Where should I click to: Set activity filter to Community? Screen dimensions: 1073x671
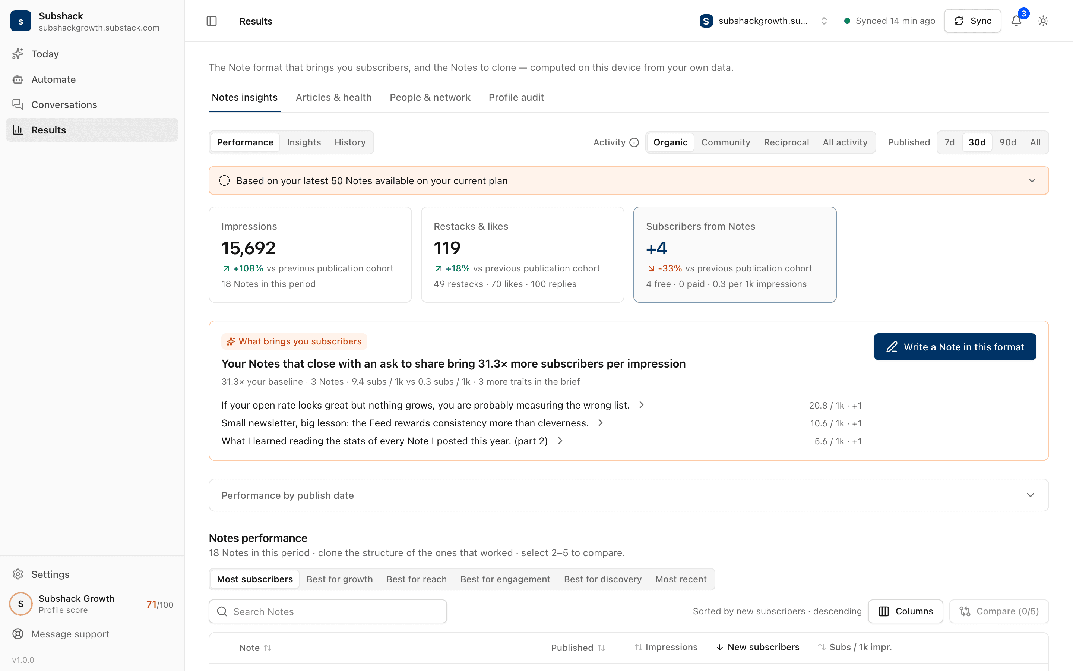(x=725, y=142)
